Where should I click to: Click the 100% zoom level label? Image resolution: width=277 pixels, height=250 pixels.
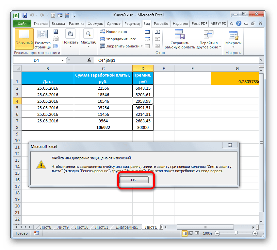point(207,233)
